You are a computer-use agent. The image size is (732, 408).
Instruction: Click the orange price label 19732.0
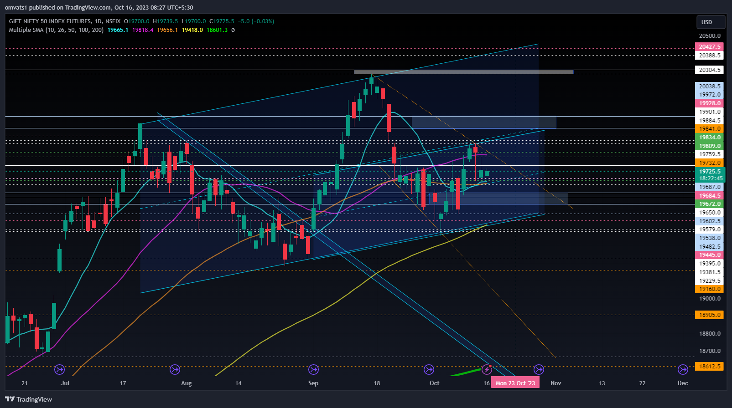click(x=710, y=163)
